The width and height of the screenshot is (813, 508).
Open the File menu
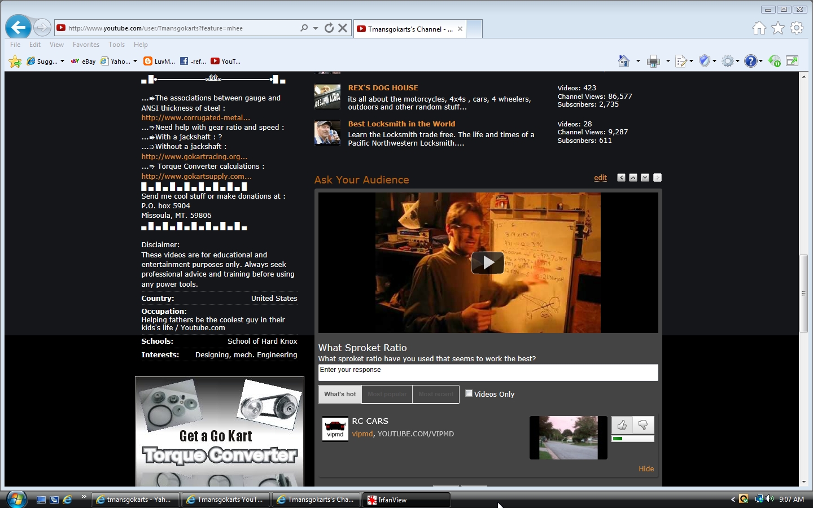tap(15, 45)
